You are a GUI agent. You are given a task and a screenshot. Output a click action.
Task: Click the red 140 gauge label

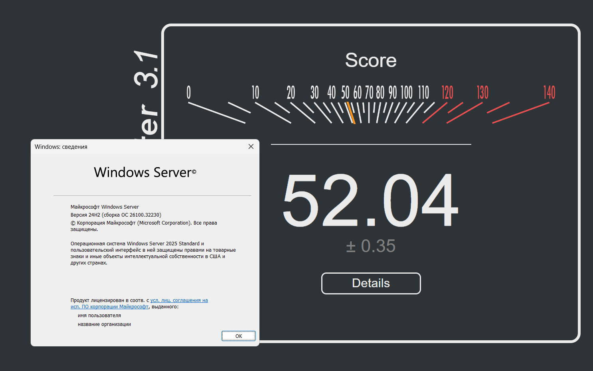[549, 93]
